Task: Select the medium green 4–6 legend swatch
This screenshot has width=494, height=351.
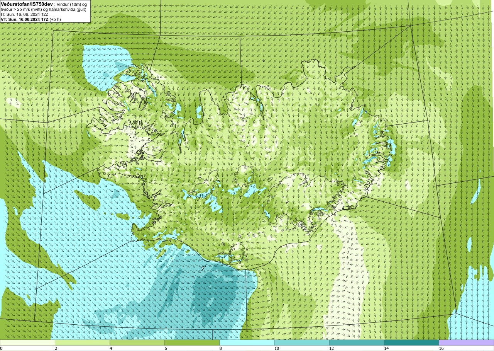Action: tap(137, 342)
